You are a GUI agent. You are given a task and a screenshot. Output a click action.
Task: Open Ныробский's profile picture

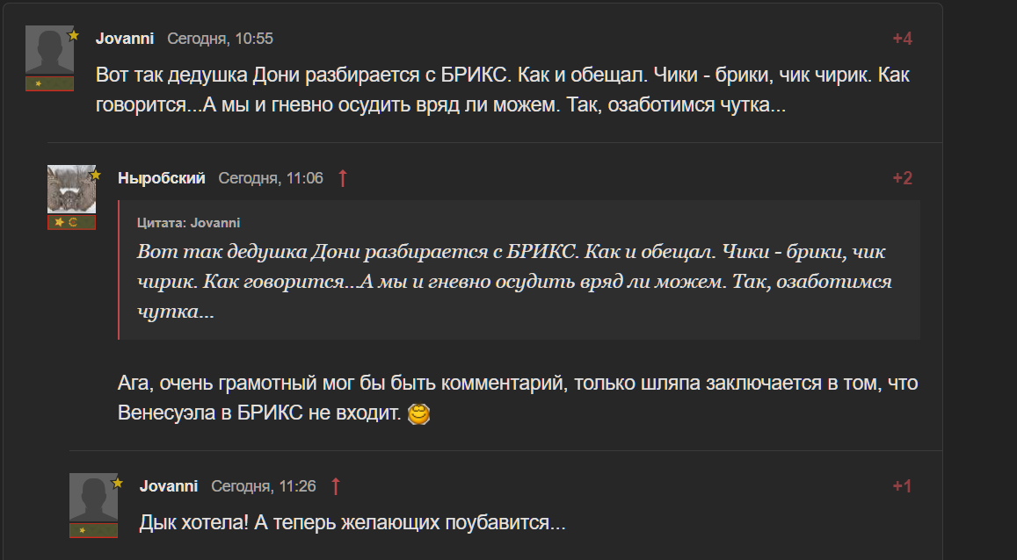[71, 189]
